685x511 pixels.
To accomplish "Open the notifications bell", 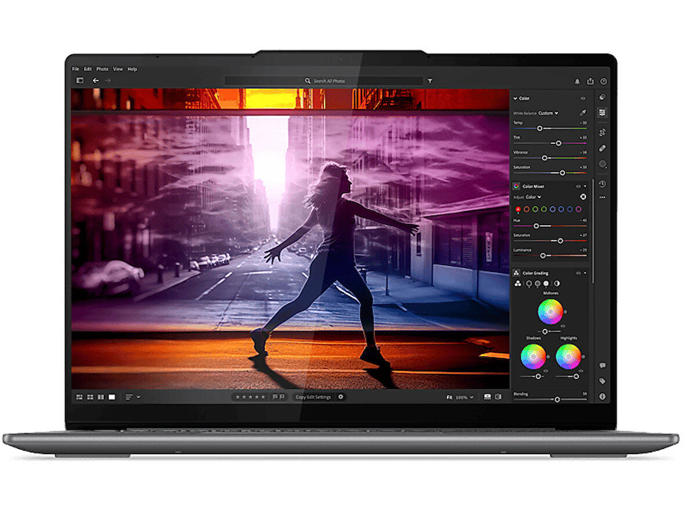I will (577, 81).
